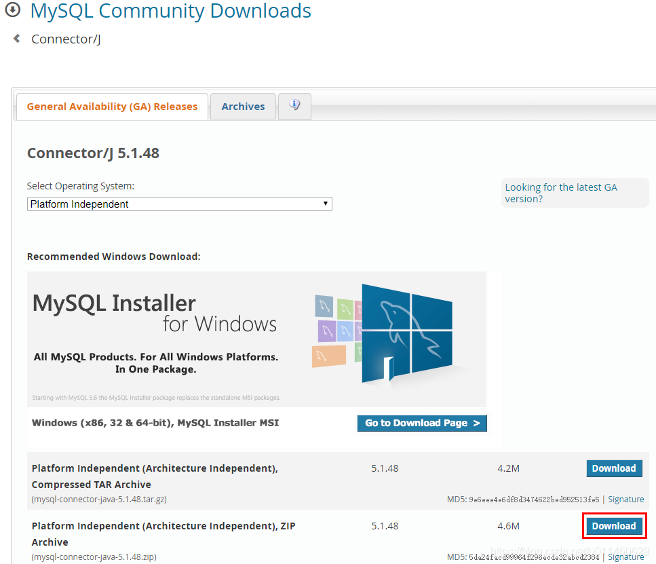This screenshot has width=656, height=564.
Task: Click the 4.2M file size
Action: pyautogui.click(x=508, y=468)
